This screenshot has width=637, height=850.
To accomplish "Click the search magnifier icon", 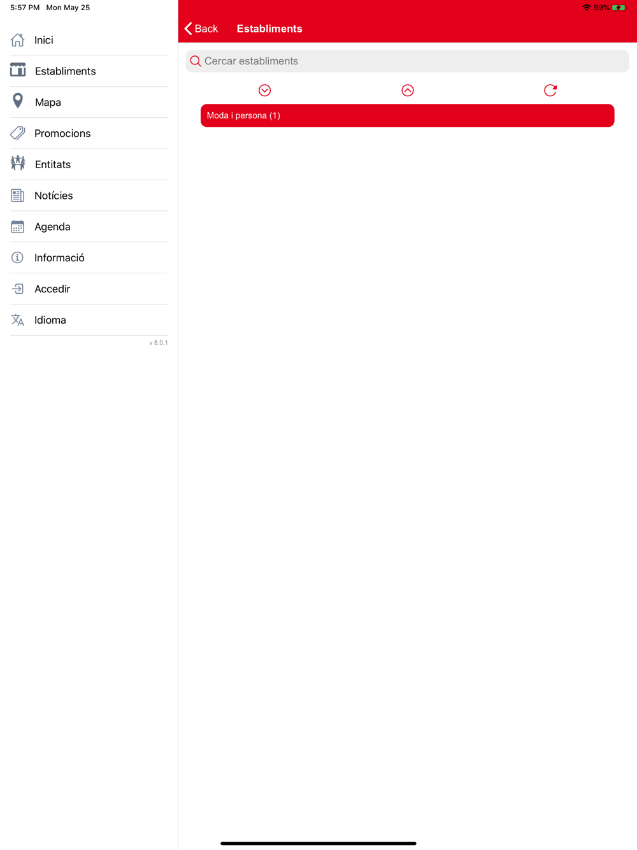I will pos(196,61).
